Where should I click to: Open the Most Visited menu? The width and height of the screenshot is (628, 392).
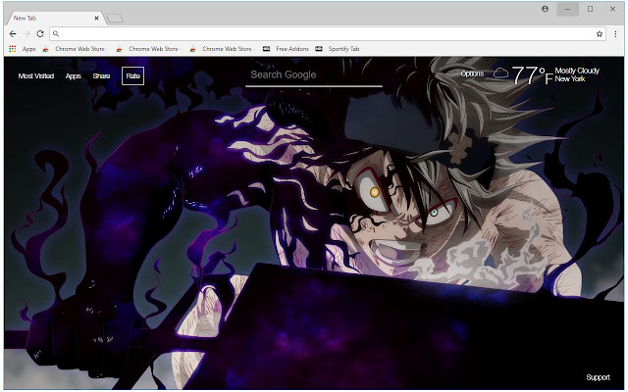click(36, 76)
